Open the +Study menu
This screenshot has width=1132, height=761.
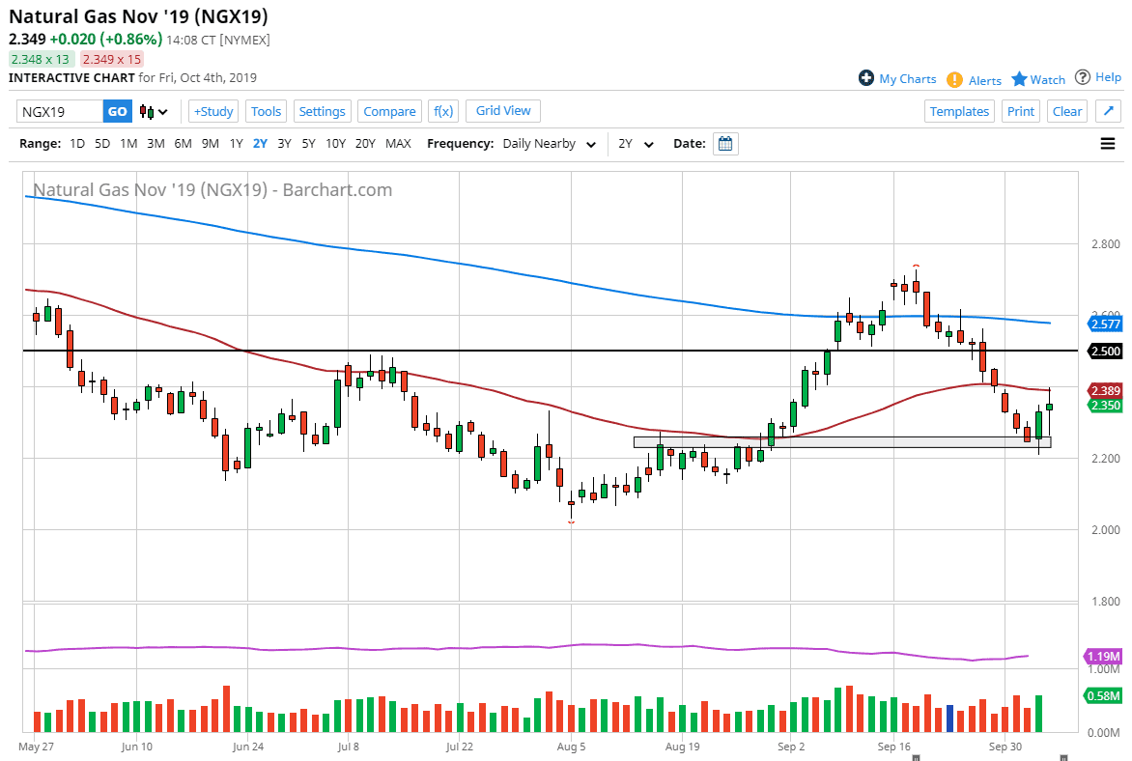(213, 111)
